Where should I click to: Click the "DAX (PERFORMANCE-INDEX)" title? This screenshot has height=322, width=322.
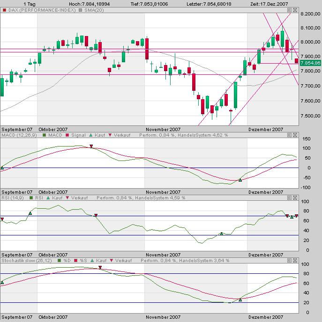pos(42,10)
